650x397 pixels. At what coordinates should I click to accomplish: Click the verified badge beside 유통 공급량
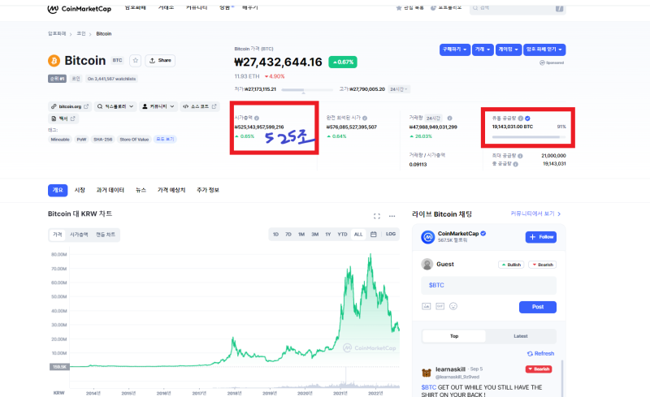tap(527, 118)
